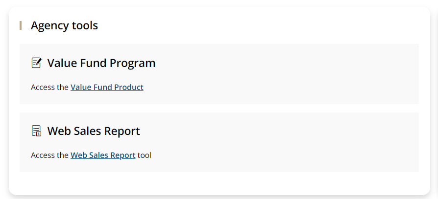Click the Value Fund Program heading
Viewport: 438px width, 199px height.
pos(101,63)
